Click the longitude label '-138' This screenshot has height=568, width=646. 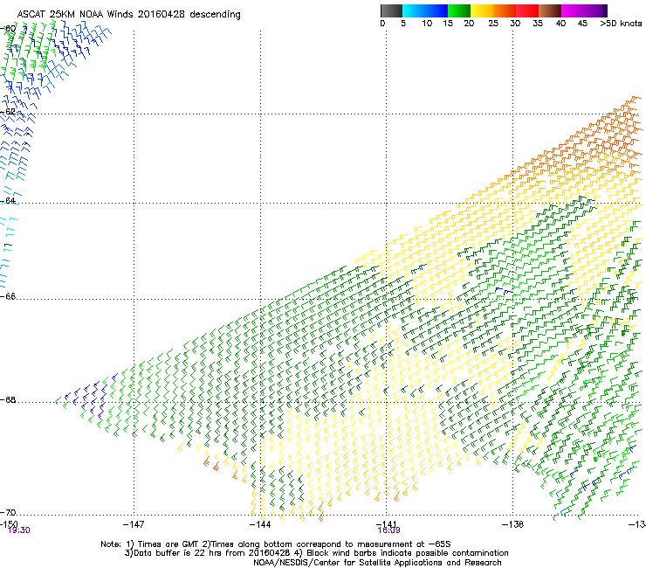pyautogui.click(x=513, y=524)
